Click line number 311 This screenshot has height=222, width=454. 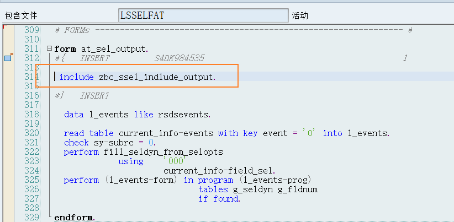(31, 49)
